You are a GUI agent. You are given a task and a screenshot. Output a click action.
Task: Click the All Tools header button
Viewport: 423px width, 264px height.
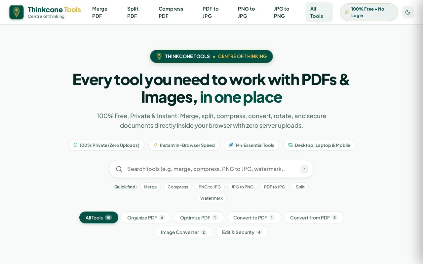pyautogui.click(x=319, y=12)
